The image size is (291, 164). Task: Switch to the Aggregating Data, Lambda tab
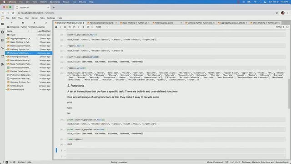232,23
